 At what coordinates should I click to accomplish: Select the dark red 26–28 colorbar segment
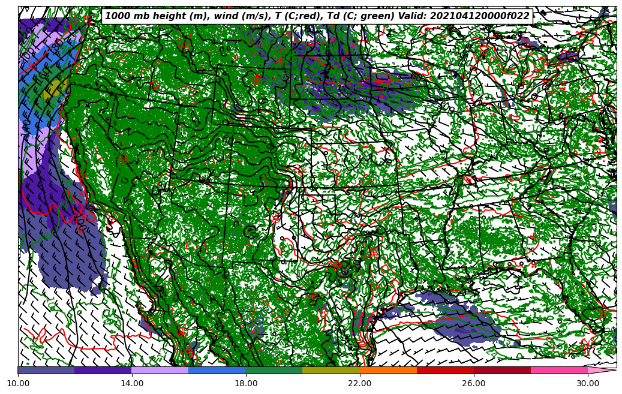(x=502, y=371)
